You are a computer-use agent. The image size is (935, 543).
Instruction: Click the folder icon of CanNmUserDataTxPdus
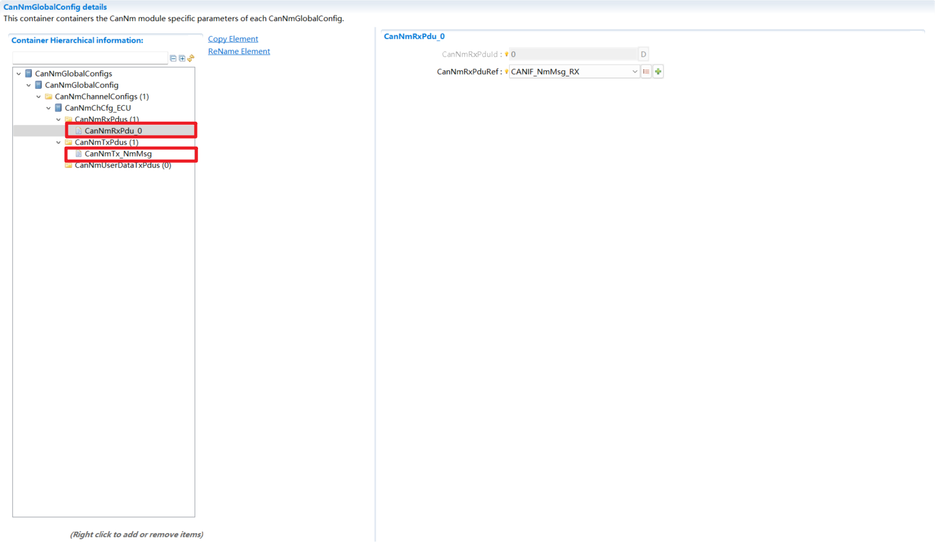[x=68, y=165]
